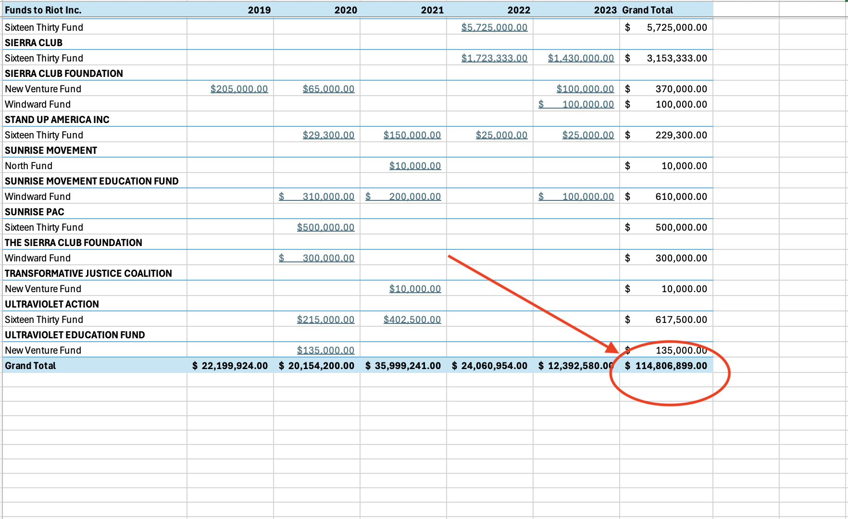Image resolution: width=848 pixels, height=519 pixels.
Task: Click the $ 20,154,200.00 total cell
Action: pyautogui.click(x=317, y=366)
